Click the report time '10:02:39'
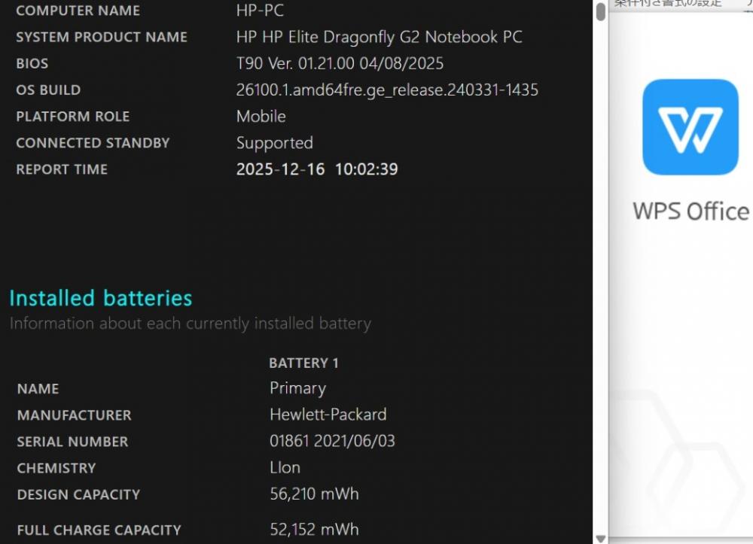Image resolution: width=753 pixels, height=544 pixels. (367, 169)
